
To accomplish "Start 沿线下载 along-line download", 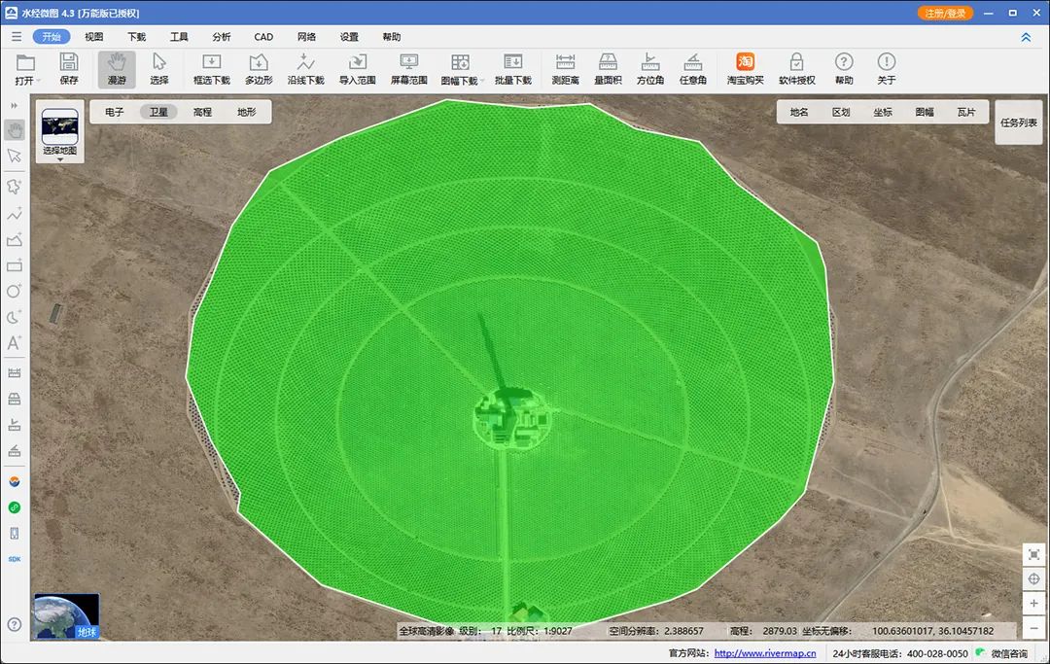I will point(305,70).
